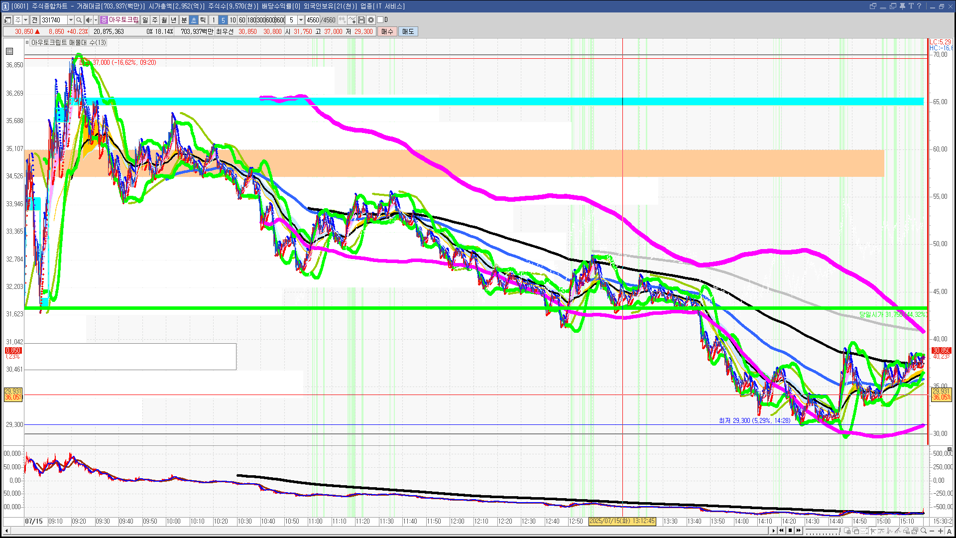Select the 틱 (tick) period tab
956x538 pixels.
pyautogui.click(x=203, y=20)
